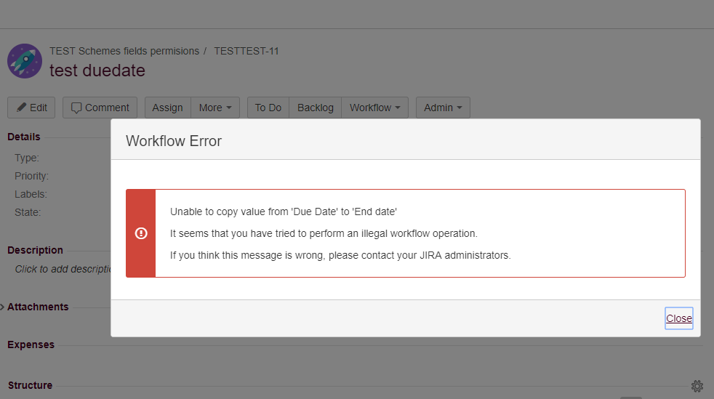Image resolution: width=714 pixels, height=399 pixels.
Task: Click the Edit button
Action: (31, 108)
